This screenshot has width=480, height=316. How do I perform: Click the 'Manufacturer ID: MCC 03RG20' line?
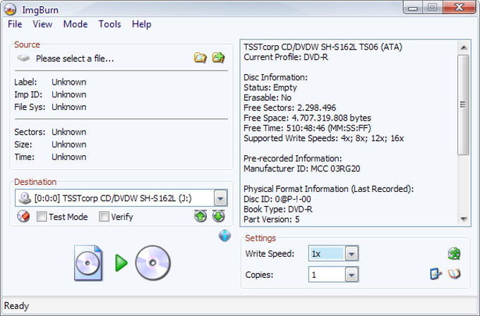(x=301, y=169)
